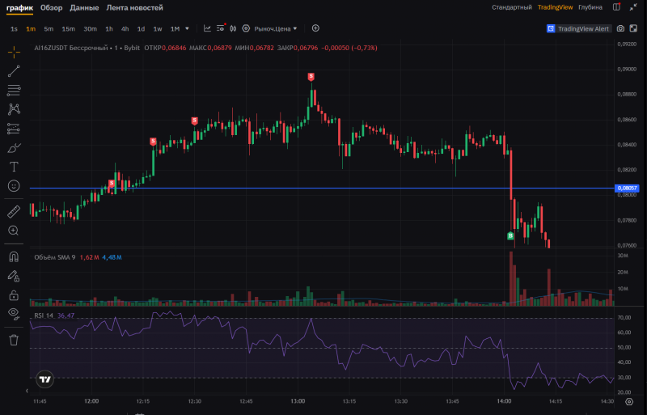Switch to the 1s timeframe

(14, 29)
